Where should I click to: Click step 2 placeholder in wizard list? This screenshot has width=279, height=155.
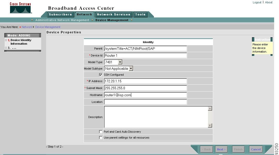[12, 48]
